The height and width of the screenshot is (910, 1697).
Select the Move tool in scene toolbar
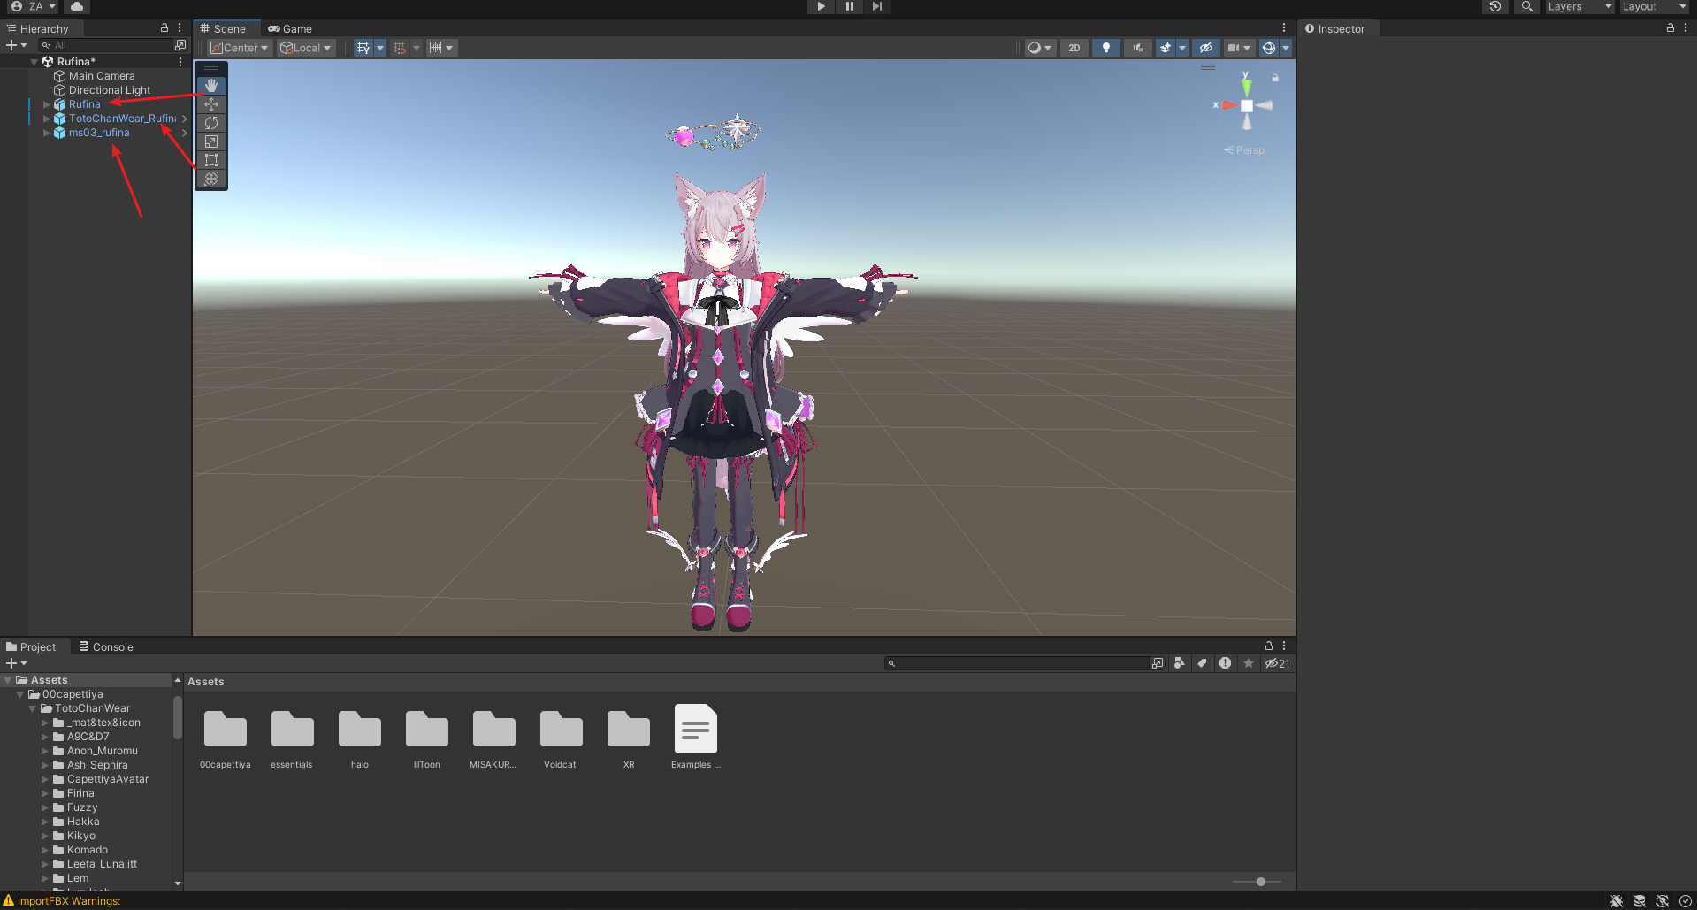[211, 104]
